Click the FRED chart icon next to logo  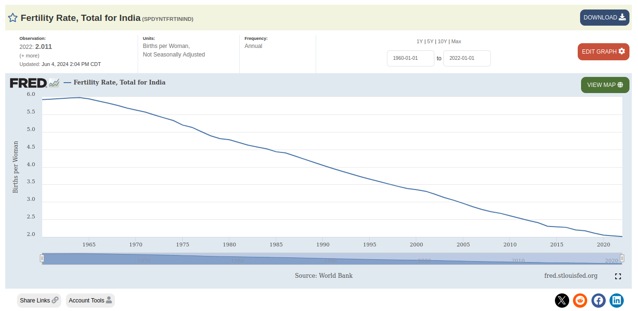[x=54, y=83]
